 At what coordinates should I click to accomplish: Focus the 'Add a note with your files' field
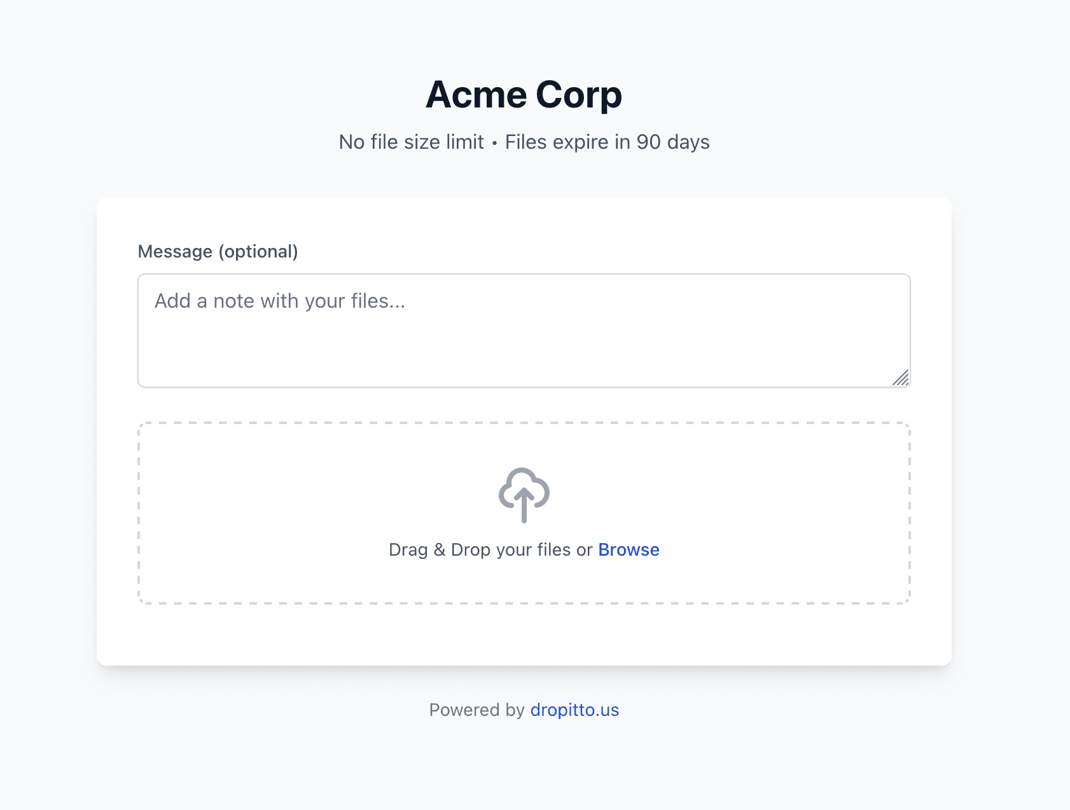(x=524, y=329)
